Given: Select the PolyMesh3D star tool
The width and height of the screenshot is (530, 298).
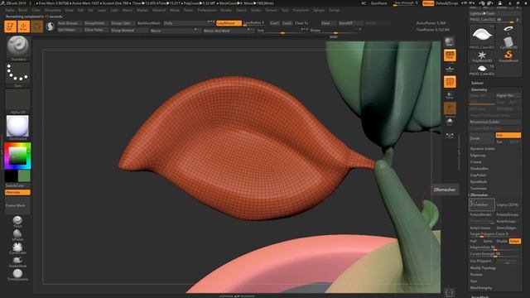Looking at the screenshot, I should pos(482,56).
